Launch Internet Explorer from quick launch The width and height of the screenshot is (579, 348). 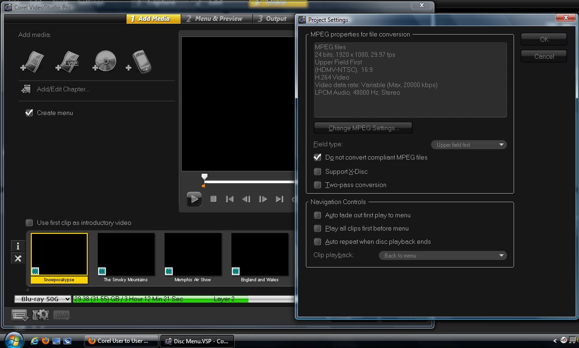coord(35,340)
